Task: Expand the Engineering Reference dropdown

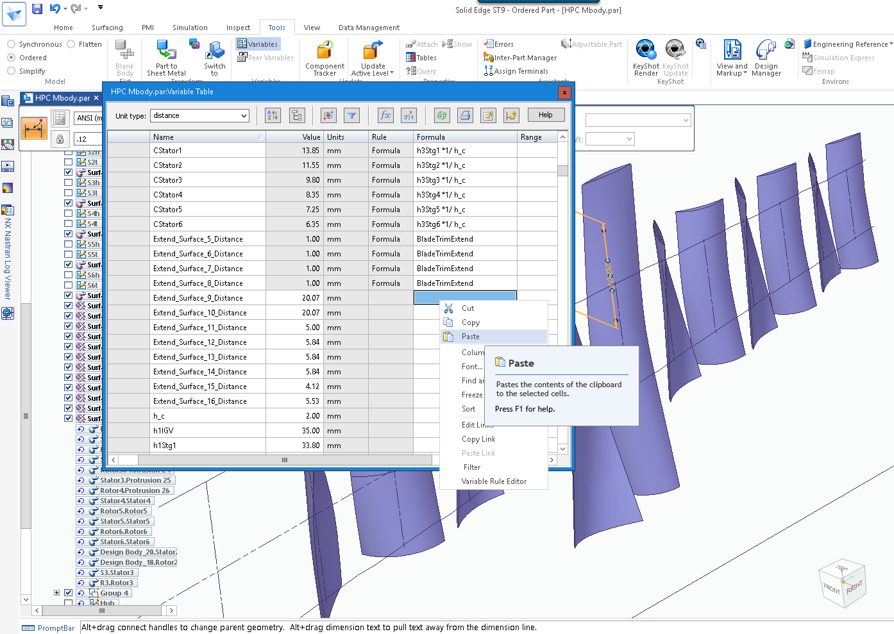Action: pos(891,44)
